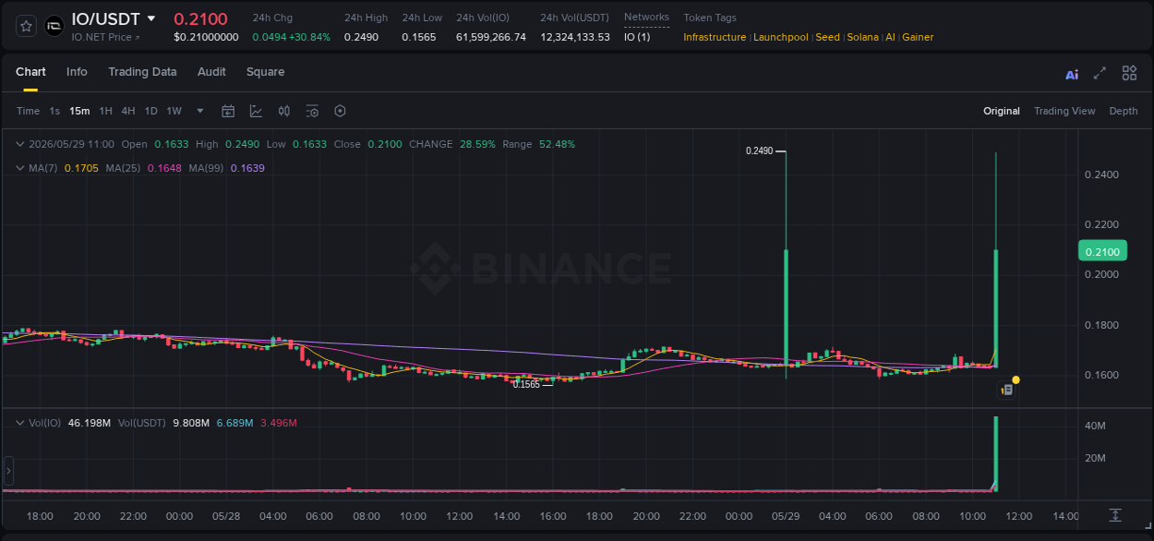Screen dimensions: 1154x541
Task: Switch to the Depth chart view
Action: click(x=1124, y=111)
